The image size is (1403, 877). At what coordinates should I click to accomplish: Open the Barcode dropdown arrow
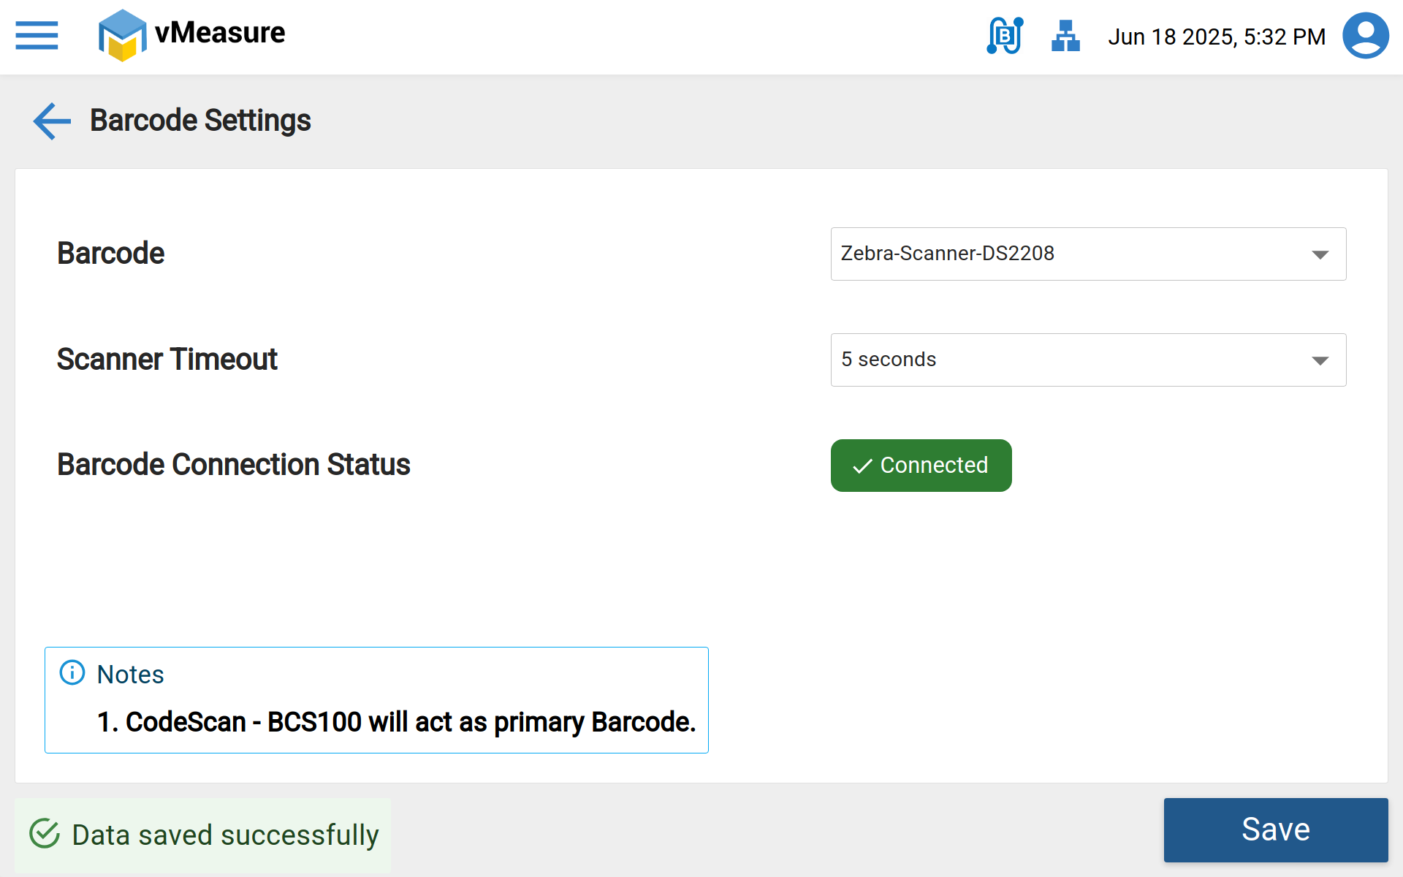pos(1320,254)
